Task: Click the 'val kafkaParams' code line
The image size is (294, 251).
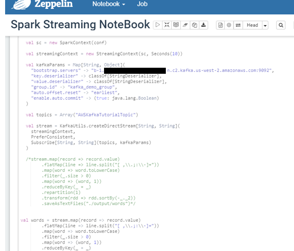Action: coord(75,65)
